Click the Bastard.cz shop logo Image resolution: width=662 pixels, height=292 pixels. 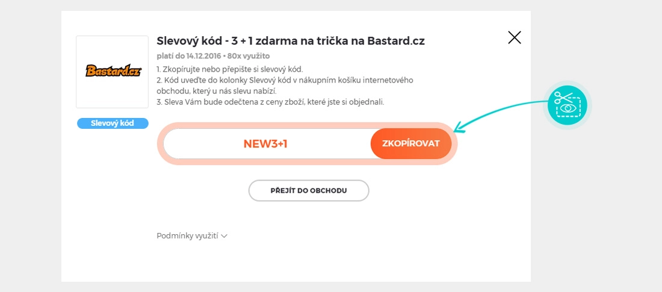coord(112,71)
